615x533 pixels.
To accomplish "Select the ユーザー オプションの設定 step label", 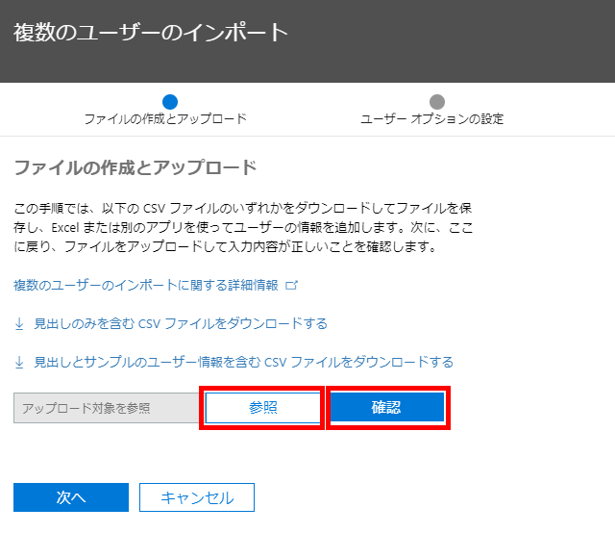I will (x=431, y=119).
